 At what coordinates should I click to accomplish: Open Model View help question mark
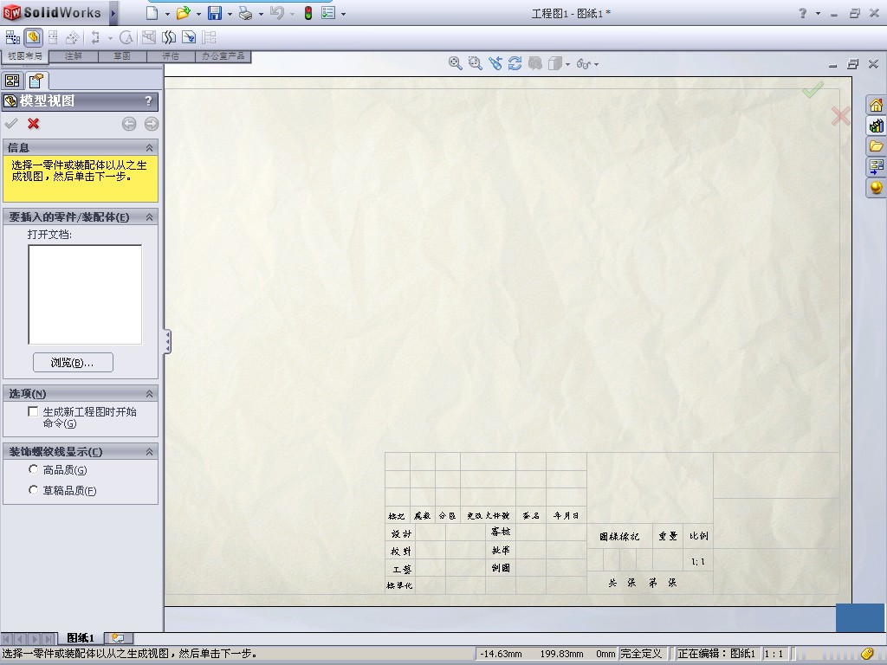[x=148, y=100]
